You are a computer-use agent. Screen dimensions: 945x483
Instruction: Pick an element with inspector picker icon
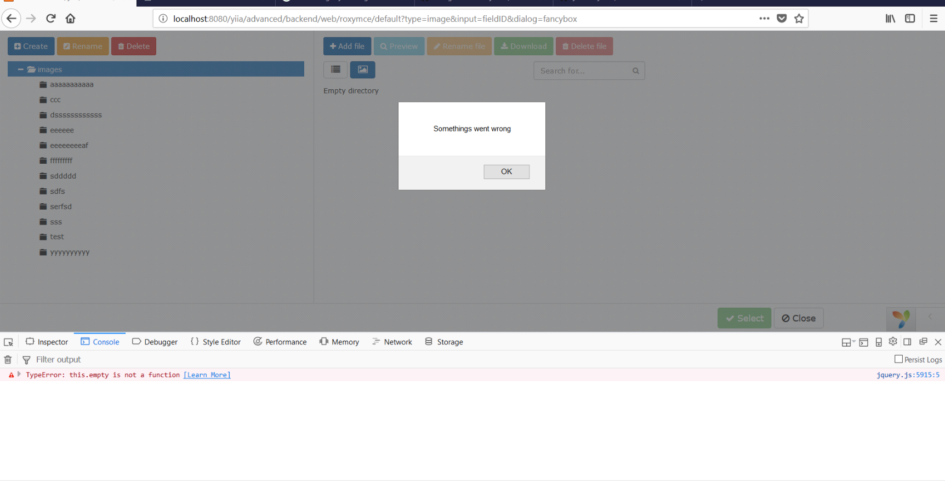[8, 342]
